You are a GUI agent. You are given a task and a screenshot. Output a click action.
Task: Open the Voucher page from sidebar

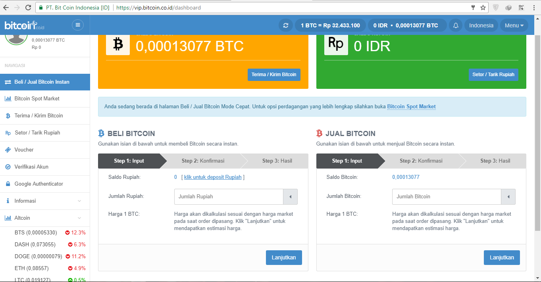coord(45,150)
